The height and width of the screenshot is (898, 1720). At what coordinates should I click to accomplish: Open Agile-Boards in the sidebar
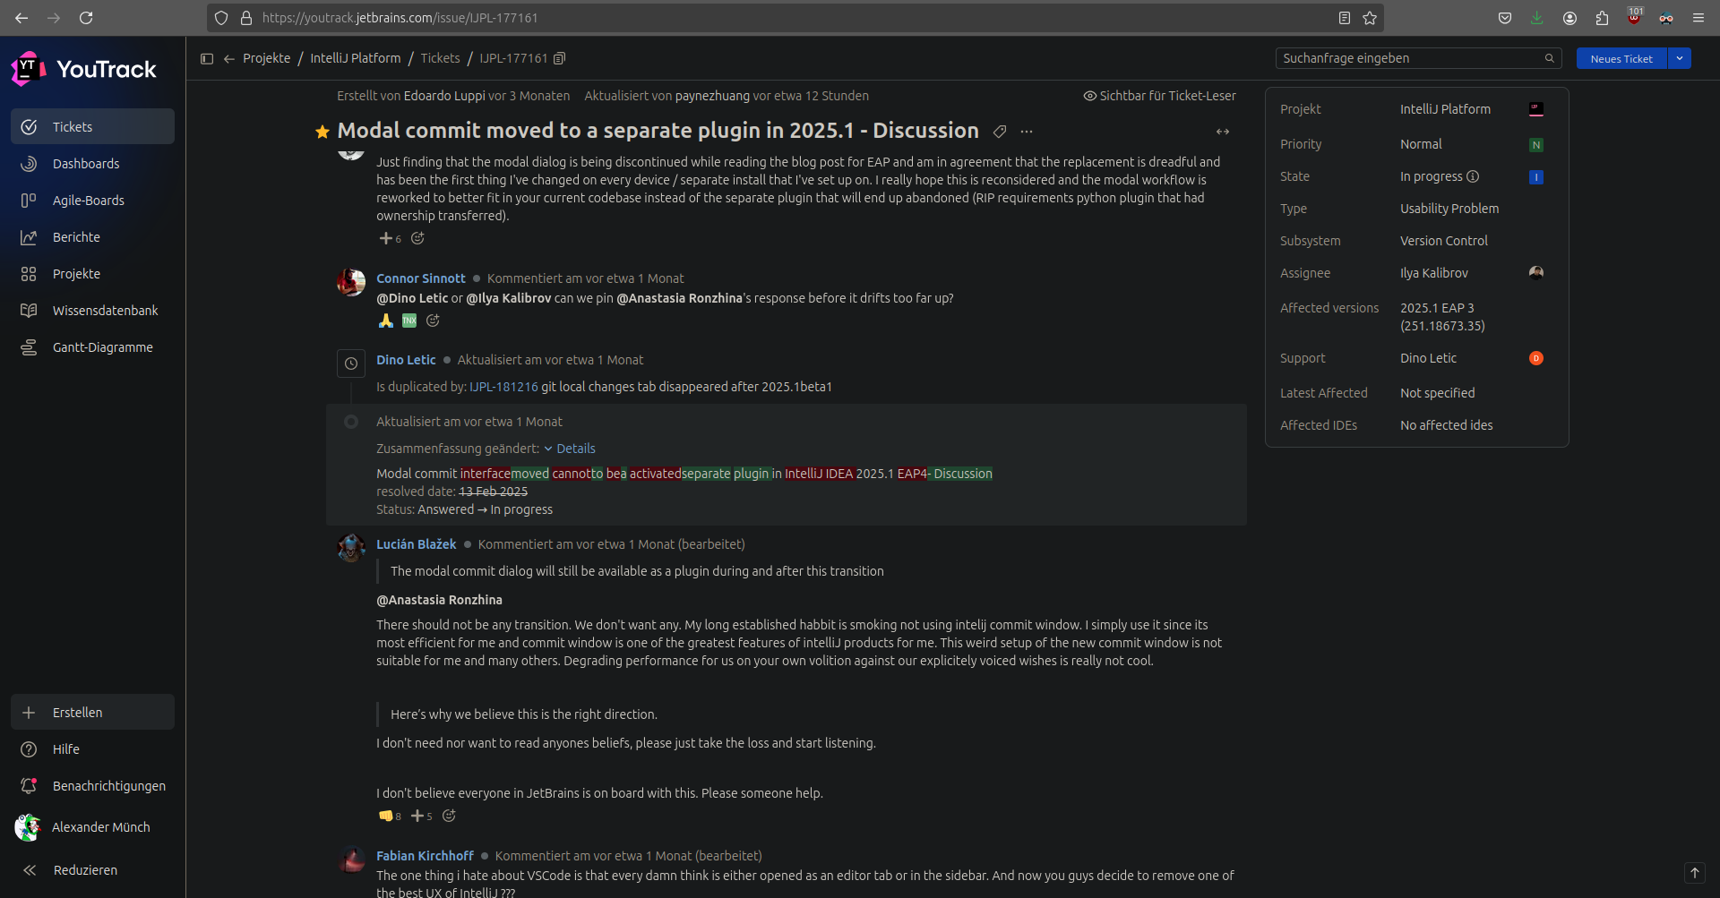click(x=92, y=200)
